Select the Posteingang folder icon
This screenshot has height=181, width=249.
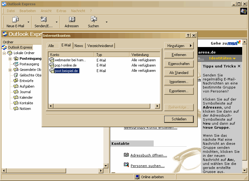(x=16, y=58)
